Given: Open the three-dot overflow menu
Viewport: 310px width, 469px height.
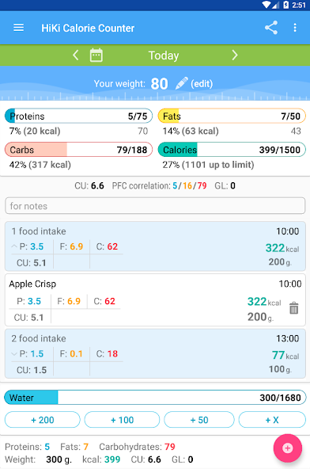Looking at the screenshot, I should point(295,28).
